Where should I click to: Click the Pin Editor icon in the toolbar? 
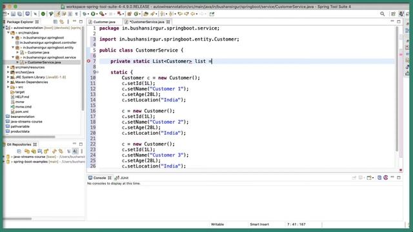pos(212,14)
